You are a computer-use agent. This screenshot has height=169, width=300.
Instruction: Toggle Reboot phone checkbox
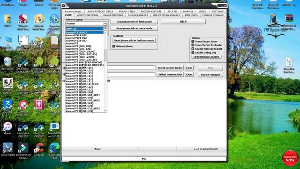click(x=113, y=46)
